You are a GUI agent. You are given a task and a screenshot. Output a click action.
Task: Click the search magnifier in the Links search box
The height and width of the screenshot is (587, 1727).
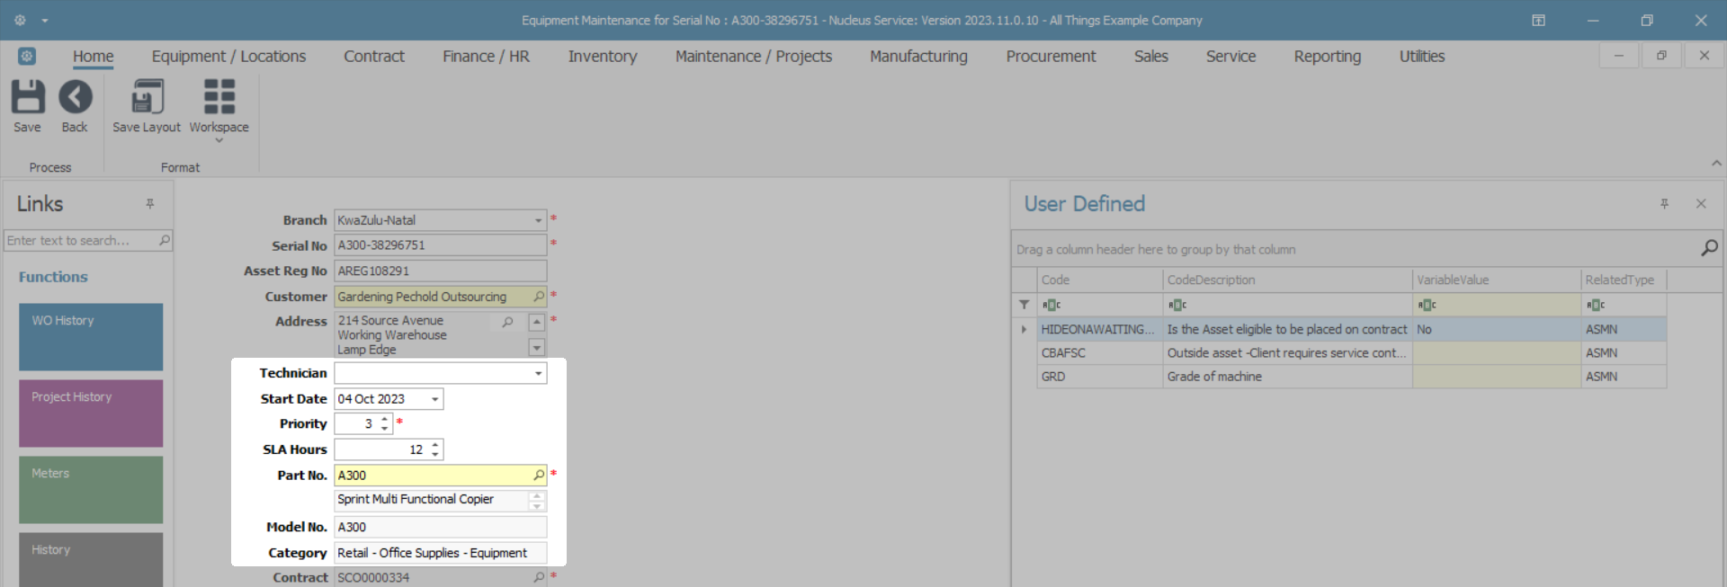click(x=165, y=240)
